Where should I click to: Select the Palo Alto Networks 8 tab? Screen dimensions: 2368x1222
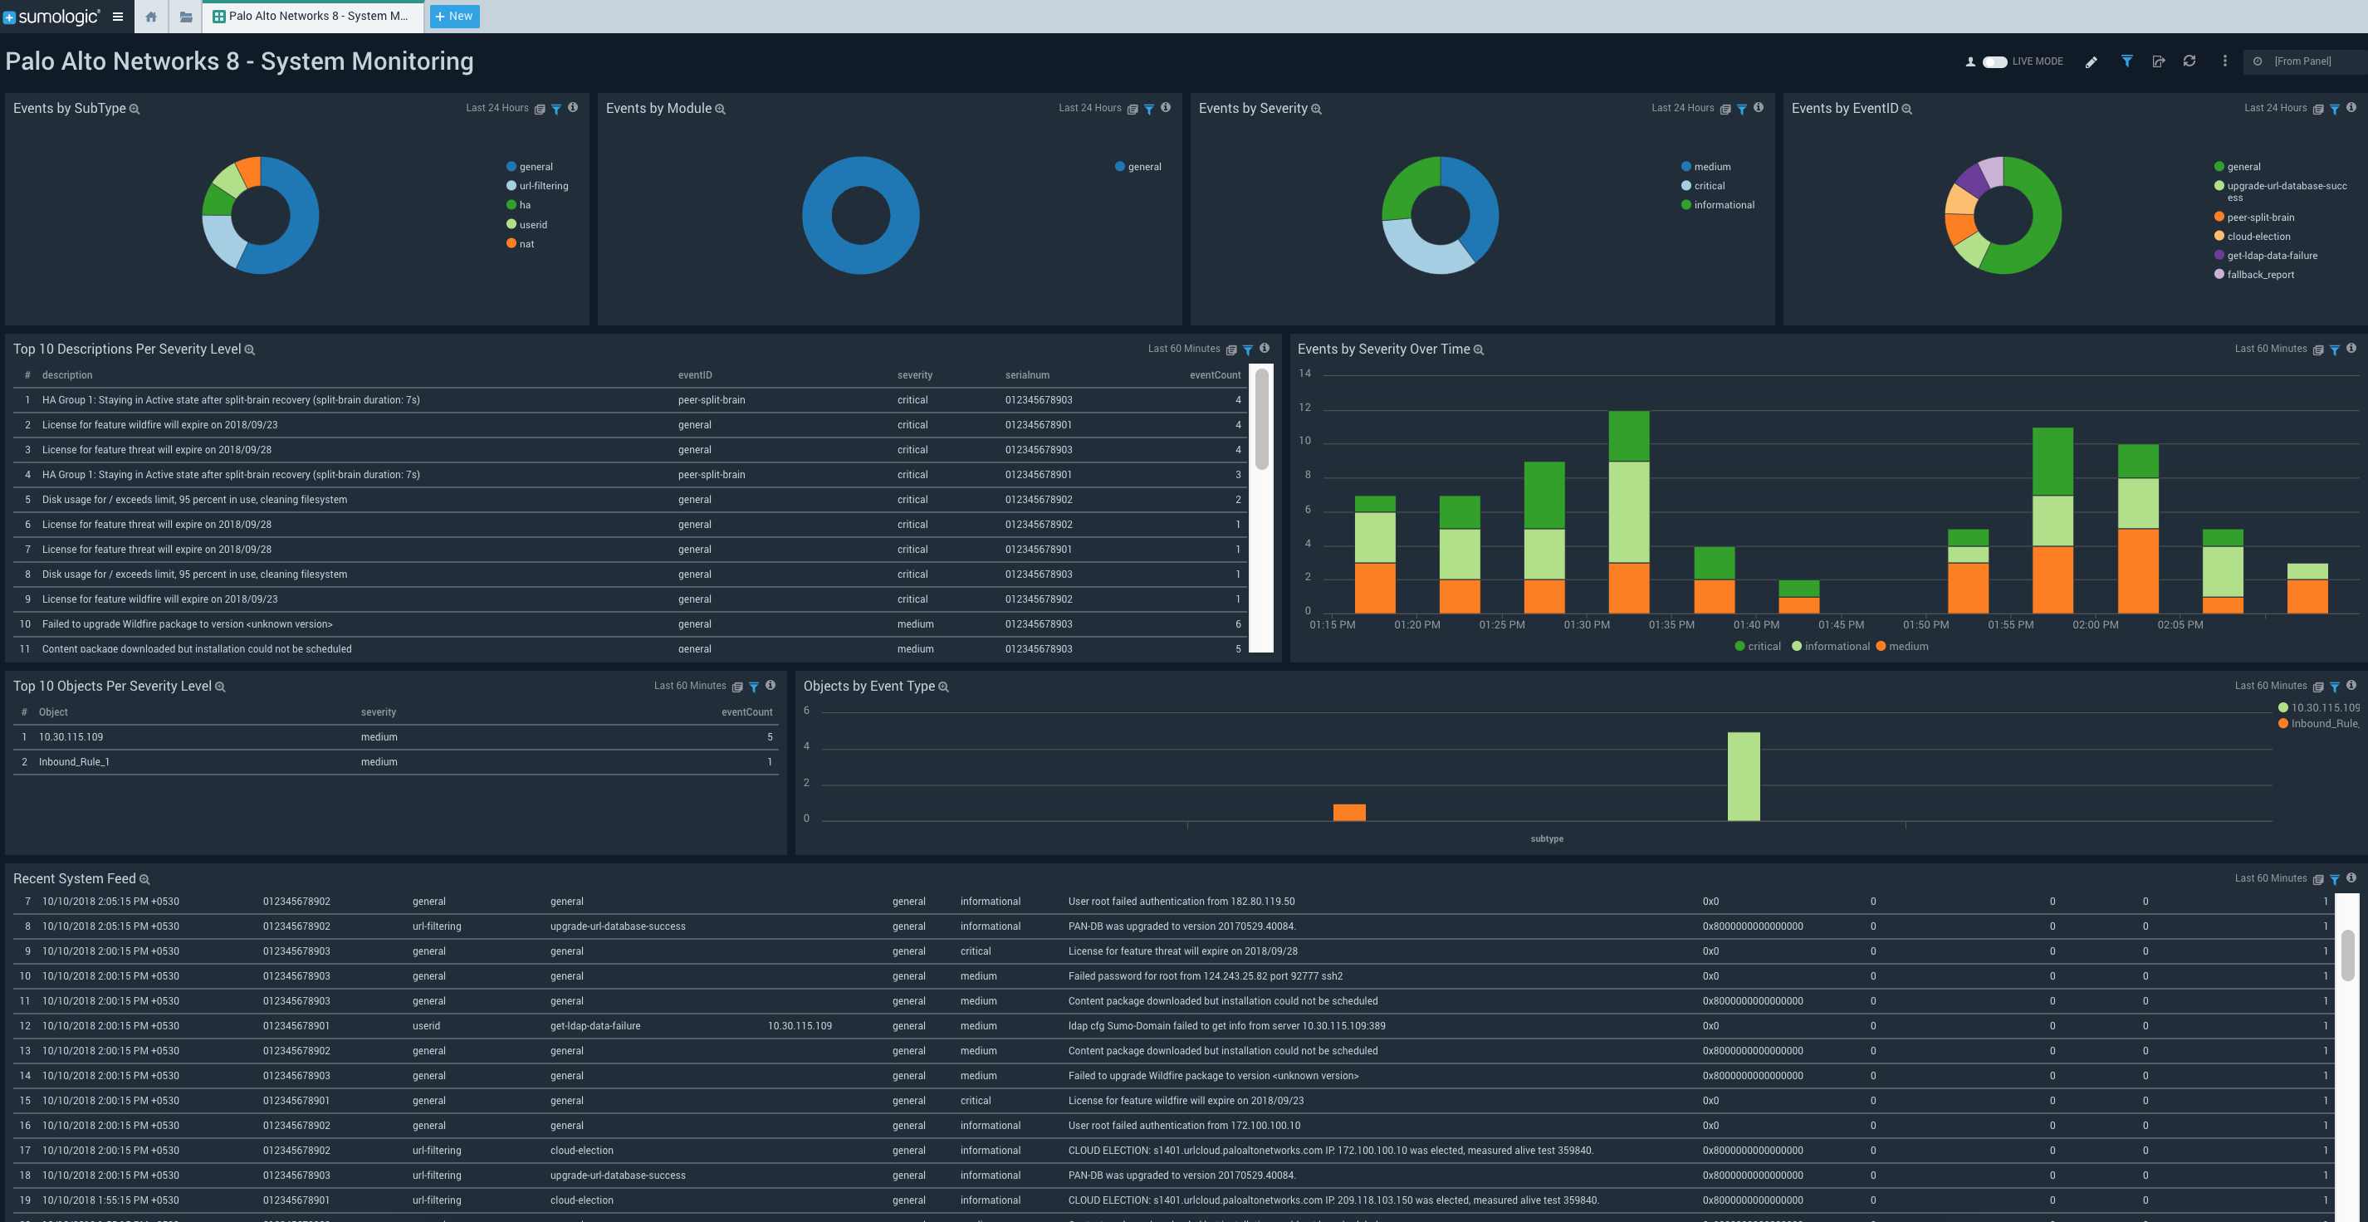[x=312, y=17]
